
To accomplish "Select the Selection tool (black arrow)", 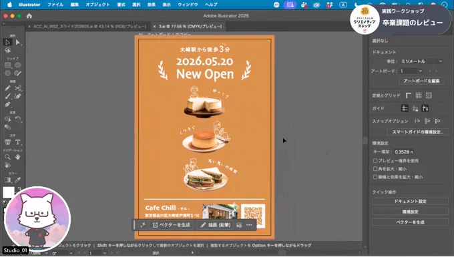I will pyautogui.click(x=7, y=42).
